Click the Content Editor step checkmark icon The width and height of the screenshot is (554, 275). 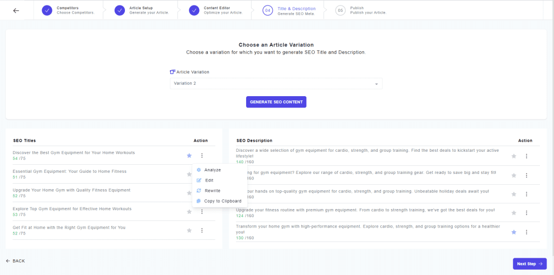pos(194,10)
